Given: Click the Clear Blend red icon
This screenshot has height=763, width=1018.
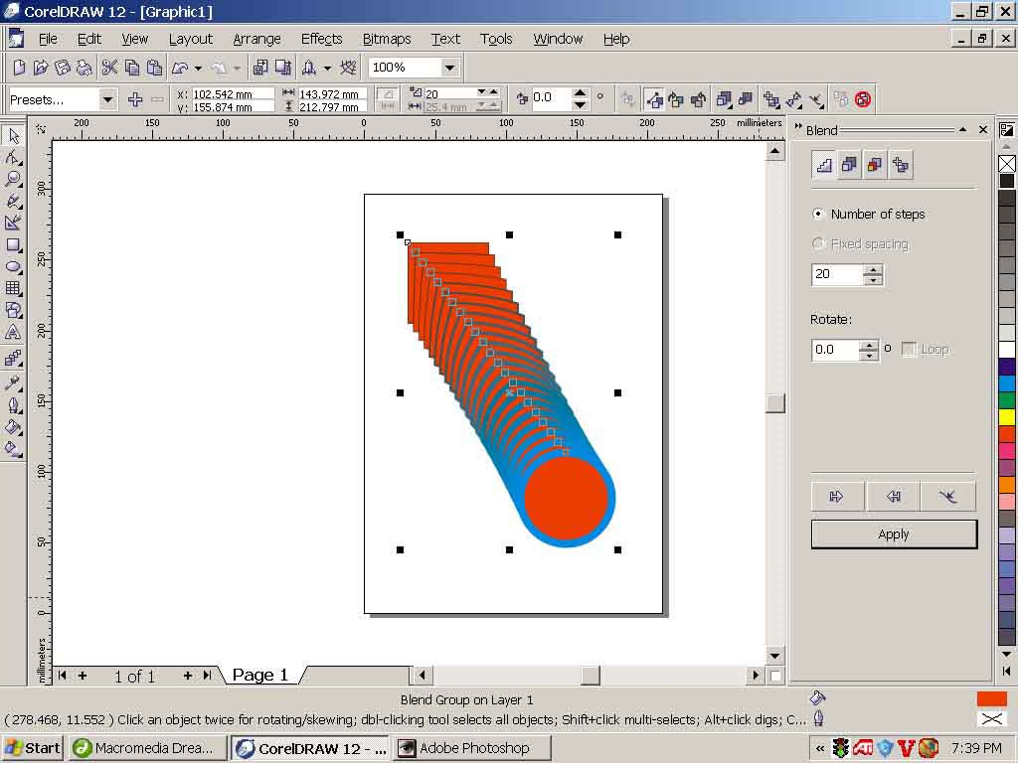Looking at the screenshot, I should pyautogui.click(x=863, y=99).
